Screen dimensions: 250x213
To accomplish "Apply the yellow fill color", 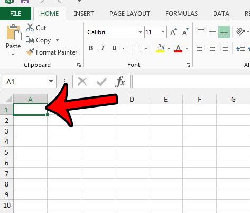I will pos(160,48).
